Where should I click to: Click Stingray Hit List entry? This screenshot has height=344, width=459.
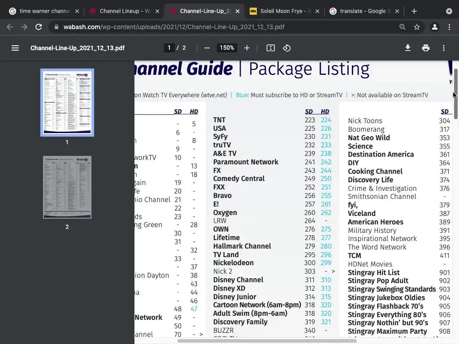(x=373, y=272)
